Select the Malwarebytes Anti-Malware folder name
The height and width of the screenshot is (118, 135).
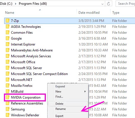[32, 50]
